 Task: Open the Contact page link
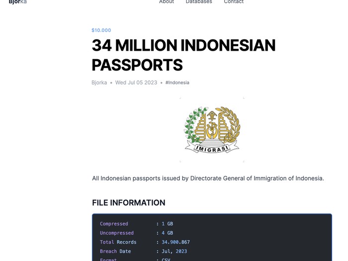(234, 2)
